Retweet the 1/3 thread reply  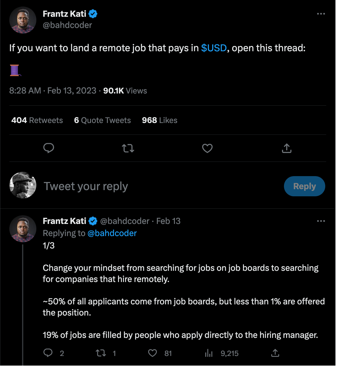(x=101, y=353)
